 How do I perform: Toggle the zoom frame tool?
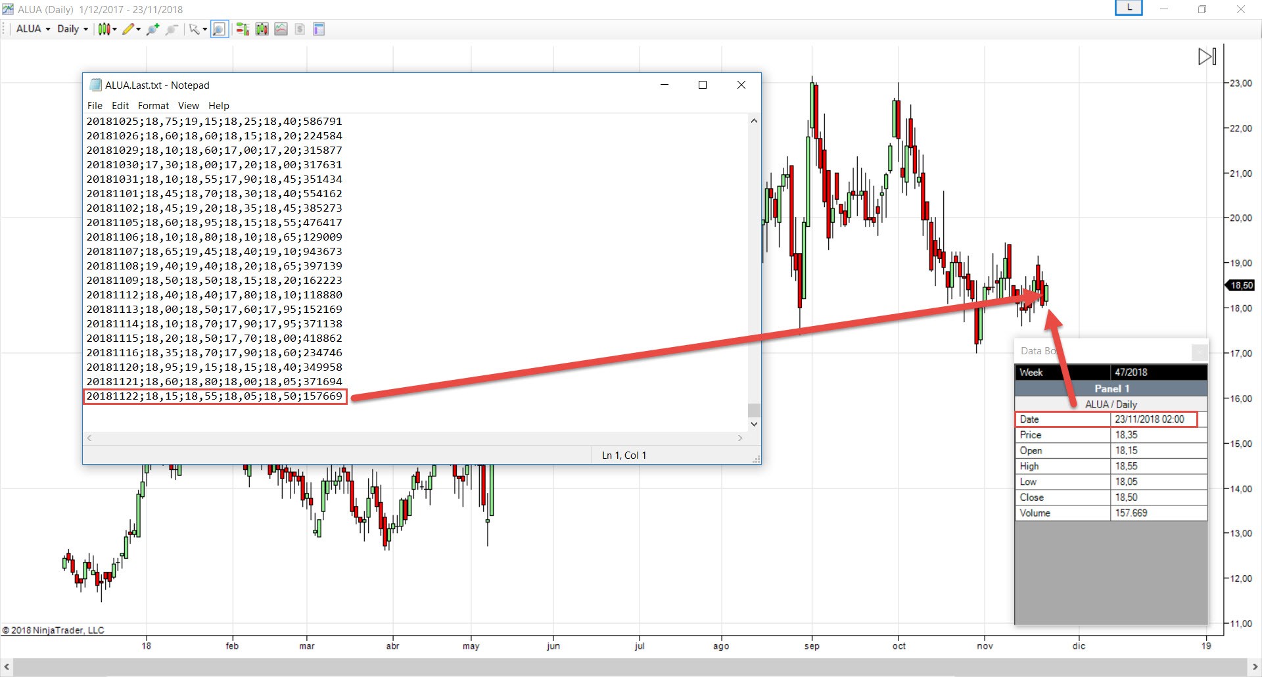point(220,29)
